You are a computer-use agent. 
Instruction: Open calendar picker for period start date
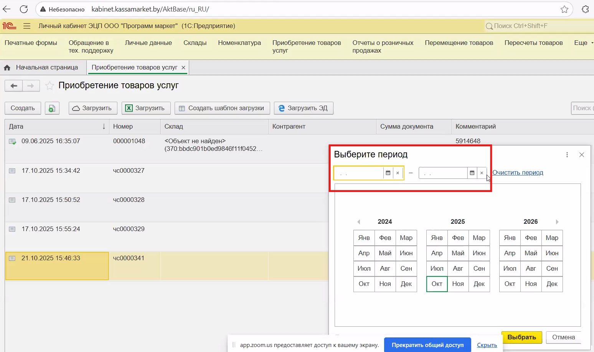click(x=388, y=173)
